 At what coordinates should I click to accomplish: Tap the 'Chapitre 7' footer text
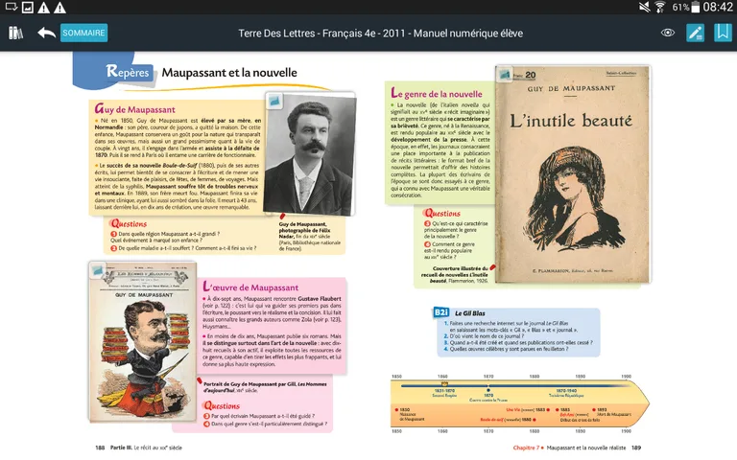[x=526, y=448]
